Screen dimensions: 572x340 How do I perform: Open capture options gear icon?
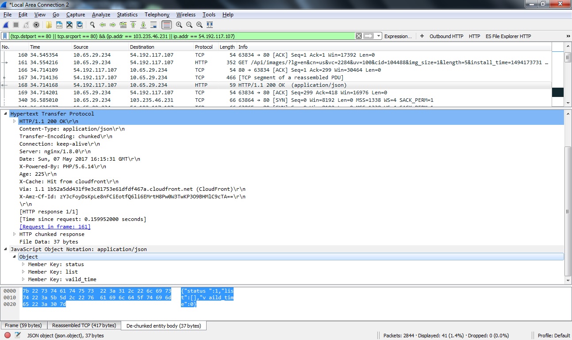(x=36, y=25)
